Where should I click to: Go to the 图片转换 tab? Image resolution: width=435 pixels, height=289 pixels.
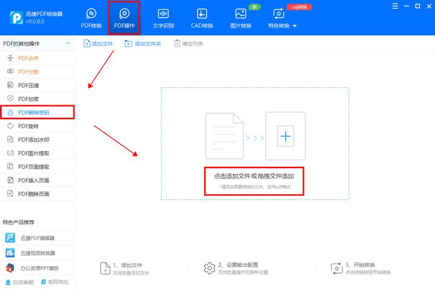tap(240, 18)
